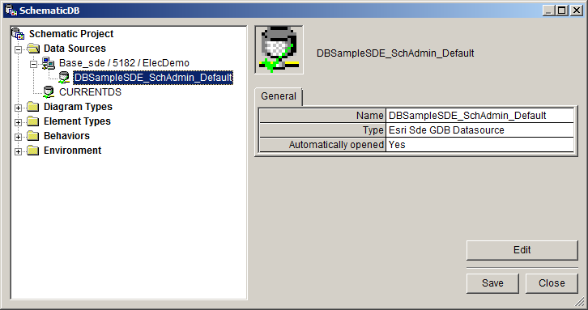Screen dimensions: 588x310
Task: Collapse the Data Sources node
Action: coord(18,49)
